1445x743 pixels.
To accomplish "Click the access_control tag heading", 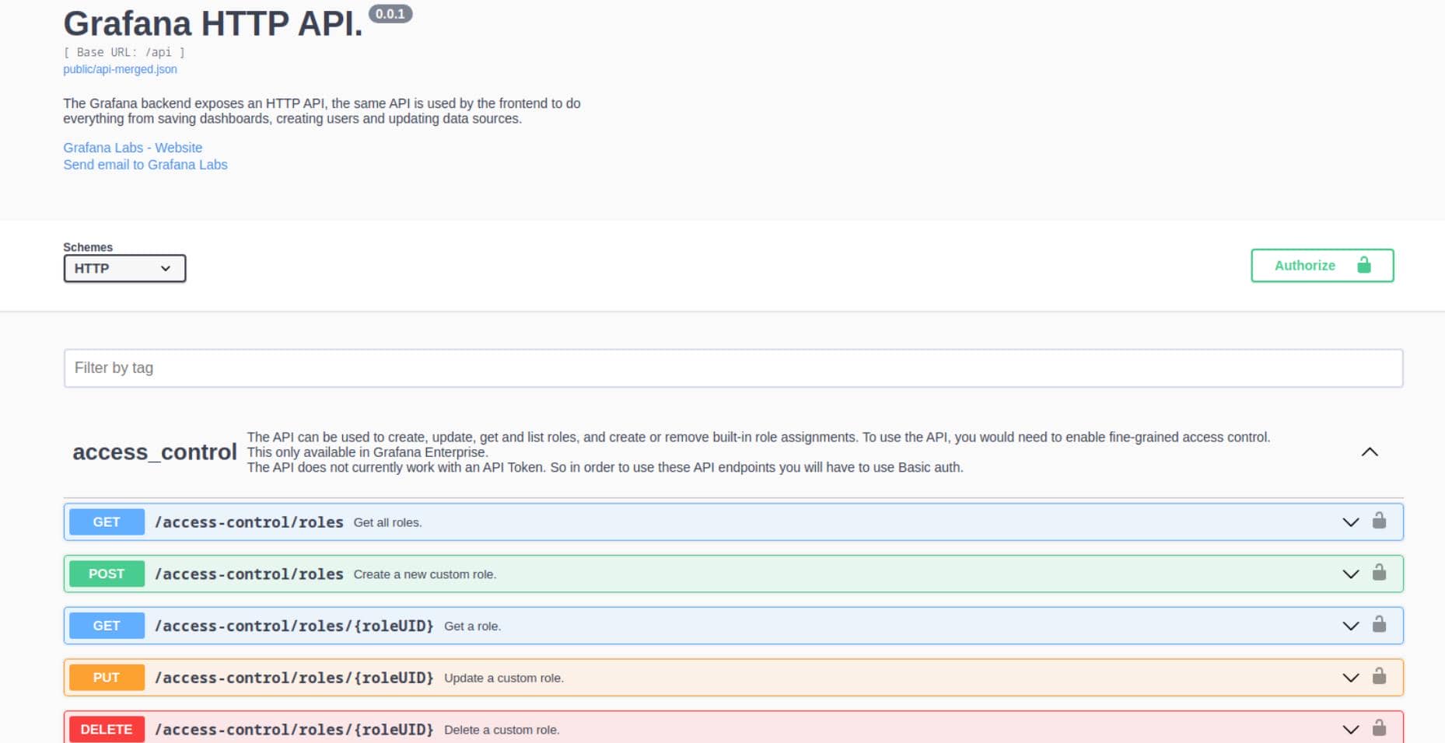I will tap(154, 452).
